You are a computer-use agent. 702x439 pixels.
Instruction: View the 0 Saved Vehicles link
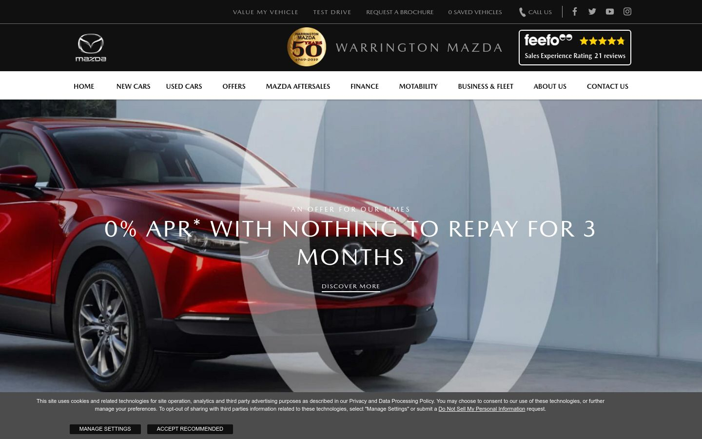(475, 12)
